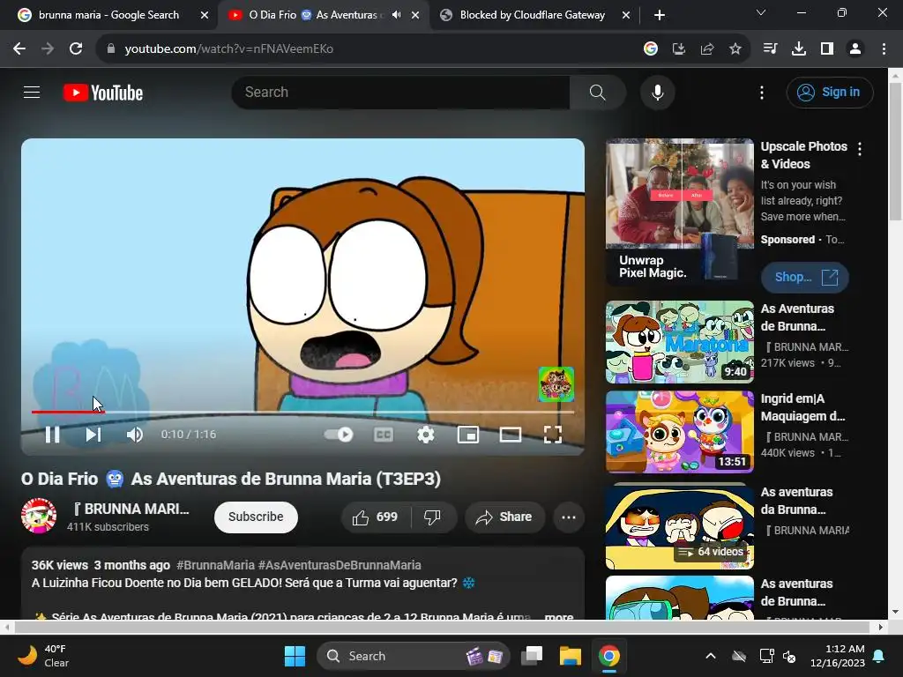This screenshot has width=903, height=677.
Task: Switch to miniplayer mode
Action: [x=468, y=435]
